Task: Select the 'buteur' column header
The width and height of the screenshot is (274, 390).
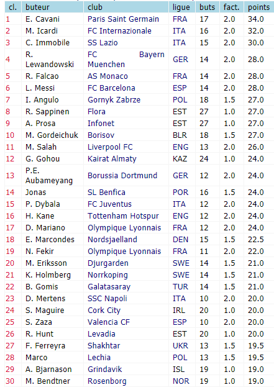Action: click(37, 7)
